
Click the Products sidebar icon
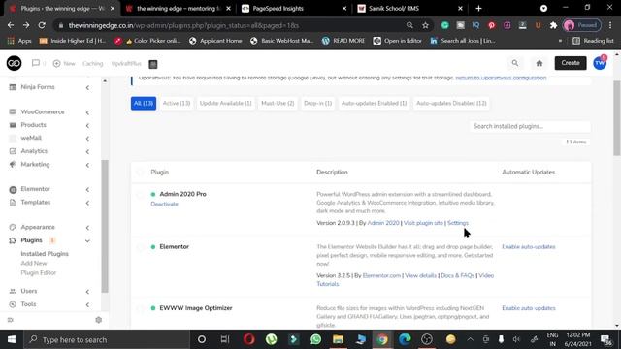13,125
